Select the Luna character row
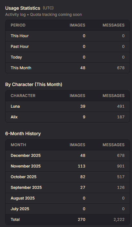132x227 pixels. (68, 106)
